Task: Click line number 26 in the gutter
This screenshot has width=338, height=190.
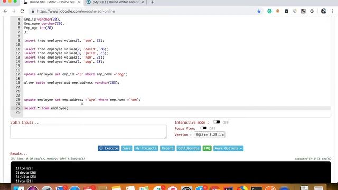Action: tap(17, 112)
